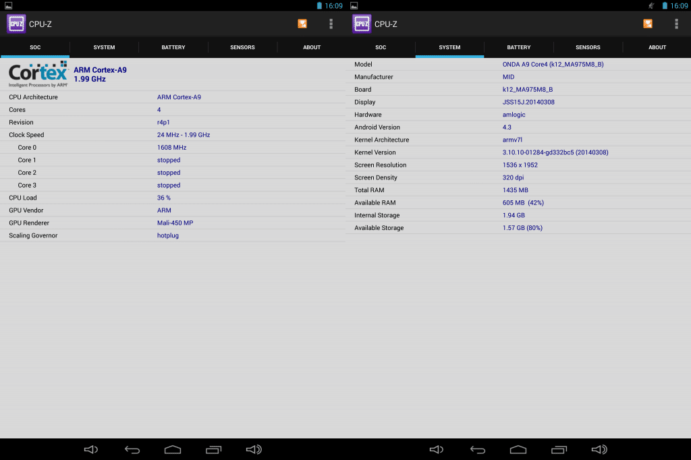This screenshot has height=460, width=691.
Task: Tap the 16:09 clock on the left status bar
Action: pos(333,5)
